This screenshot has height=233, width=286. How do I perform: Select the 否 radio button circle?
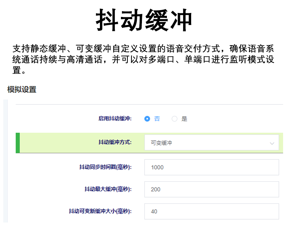tap(147, 118)
